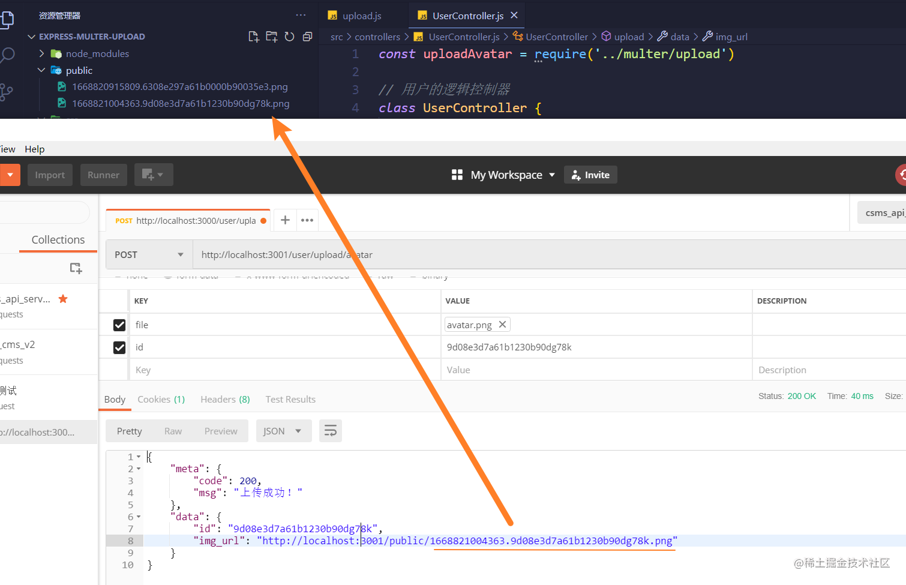Click the empty Key placeholder field

tap(285, 370)
